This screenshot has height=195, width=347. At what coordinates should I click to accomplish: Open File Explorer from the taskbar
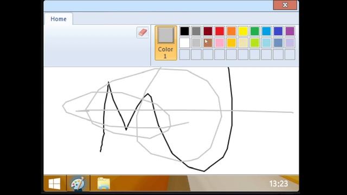tap(104, 184)
